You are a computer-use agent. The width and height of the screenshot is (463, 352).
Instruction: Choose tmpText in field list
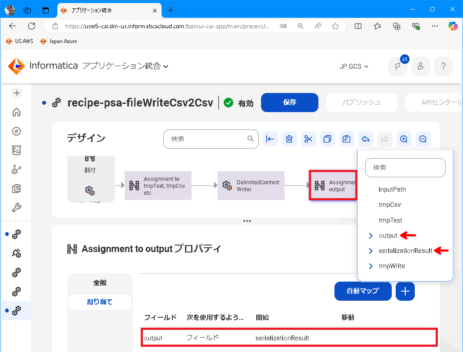(390, 220)
